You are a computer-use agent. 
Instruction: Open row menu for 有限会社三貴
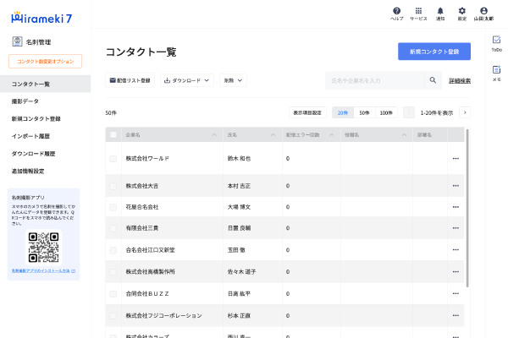[x=456, y=228]
